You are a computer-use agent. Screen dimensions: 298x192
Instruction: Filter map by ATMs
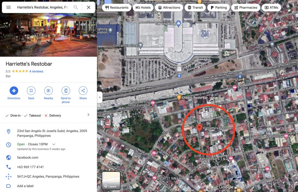tap(272, 8)
